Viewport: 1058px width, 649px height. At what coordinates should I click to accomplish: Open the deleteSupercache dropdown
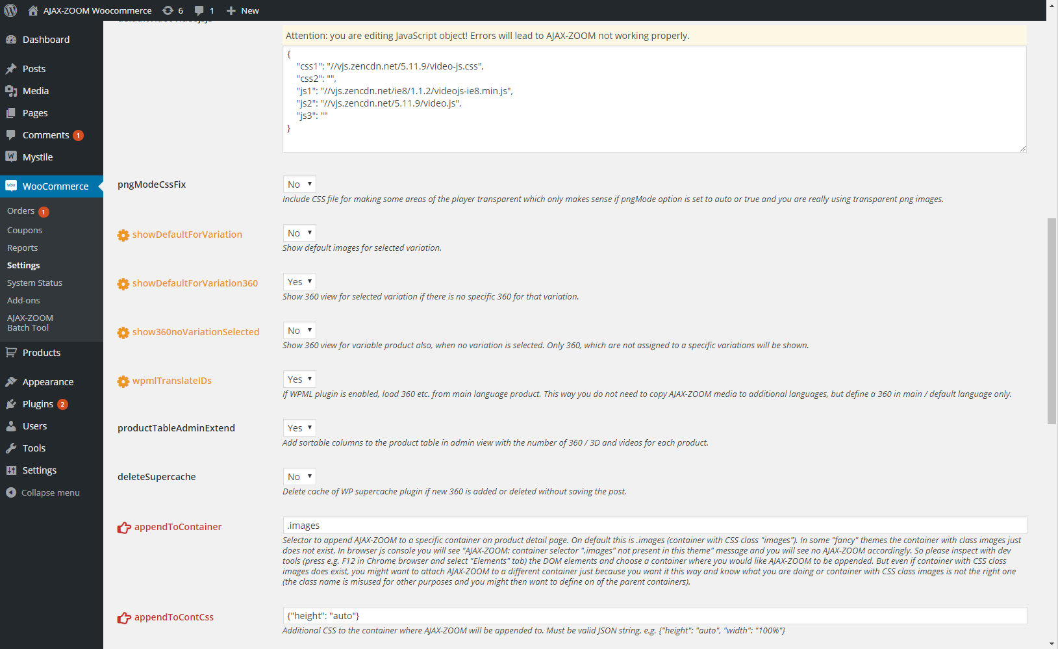299,476
